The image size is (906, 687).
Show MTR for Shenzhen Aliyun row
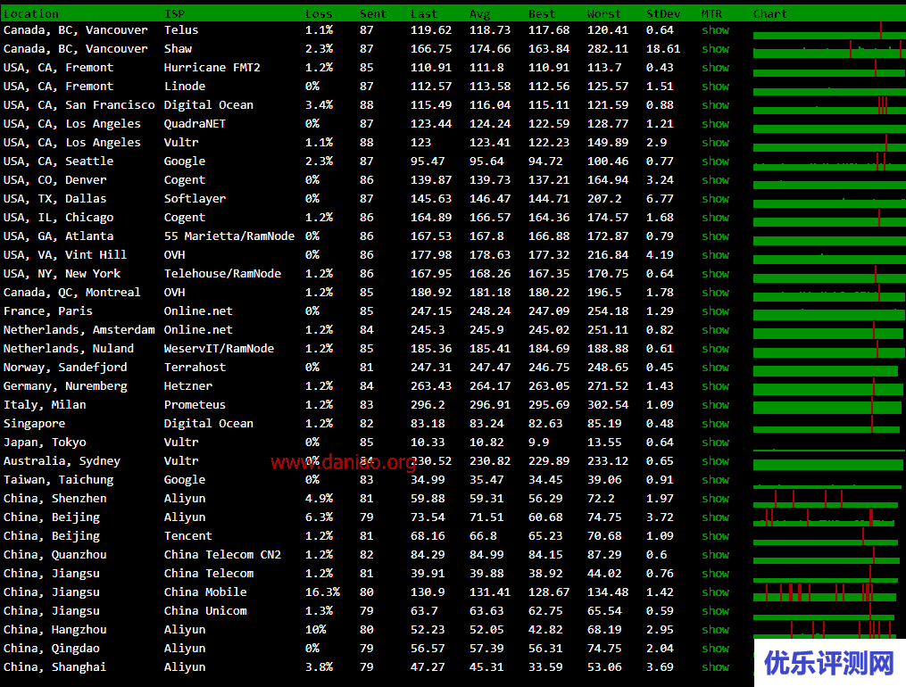pos(715,499)
